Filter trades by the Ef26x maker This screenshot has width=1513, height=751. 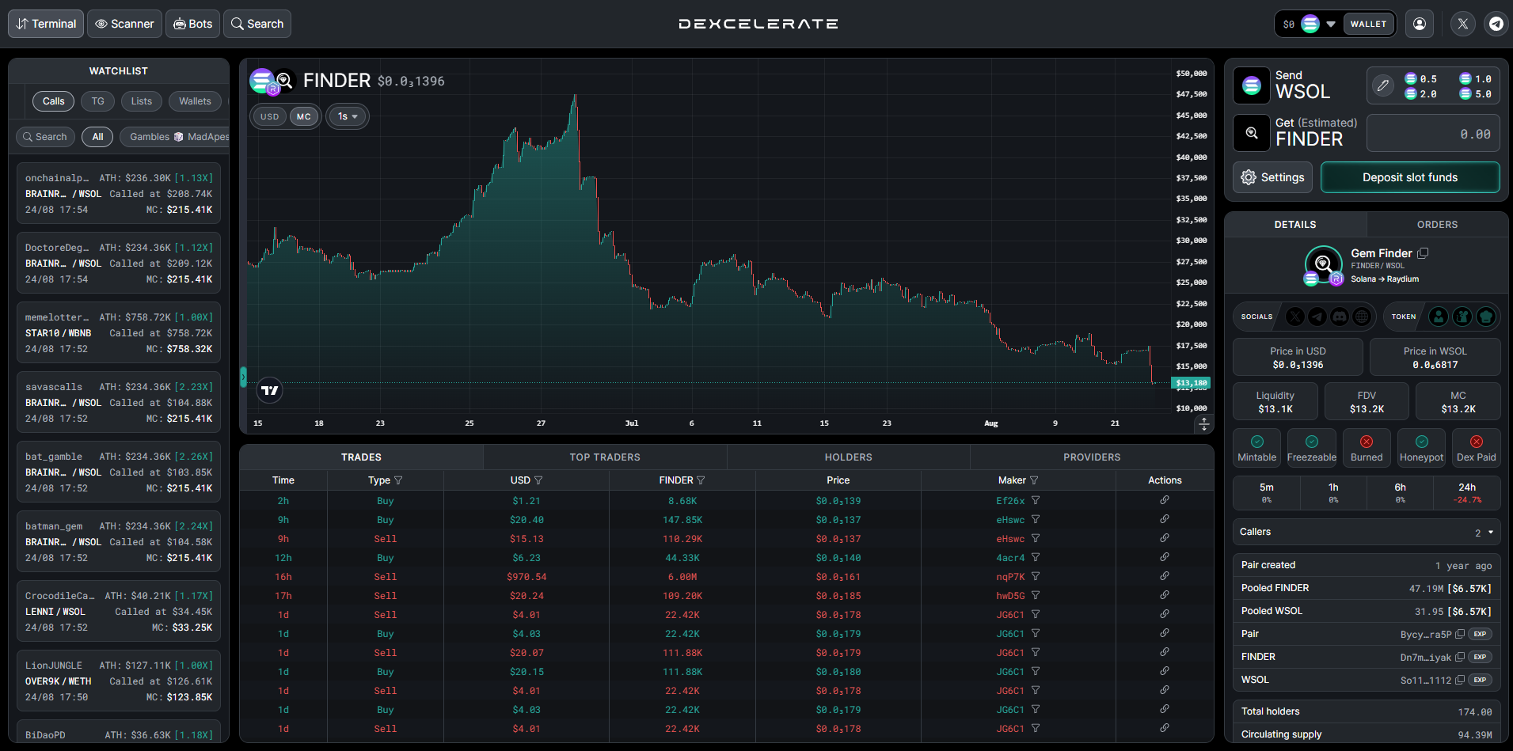tap(1036, 501)
